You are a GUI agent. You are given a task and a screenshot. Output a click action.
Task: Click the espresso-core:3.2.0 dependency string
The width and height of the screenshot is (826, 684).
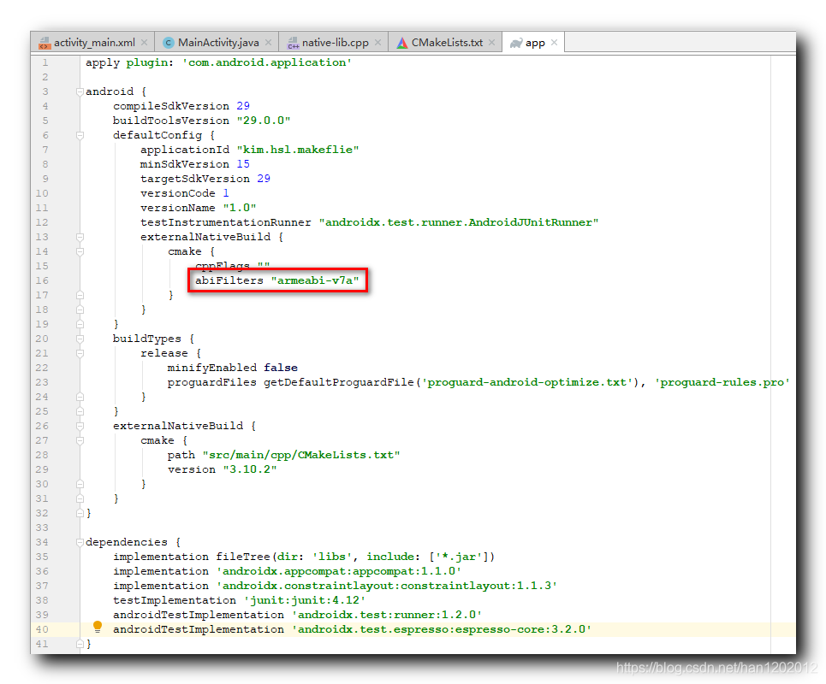coord(442,629)
